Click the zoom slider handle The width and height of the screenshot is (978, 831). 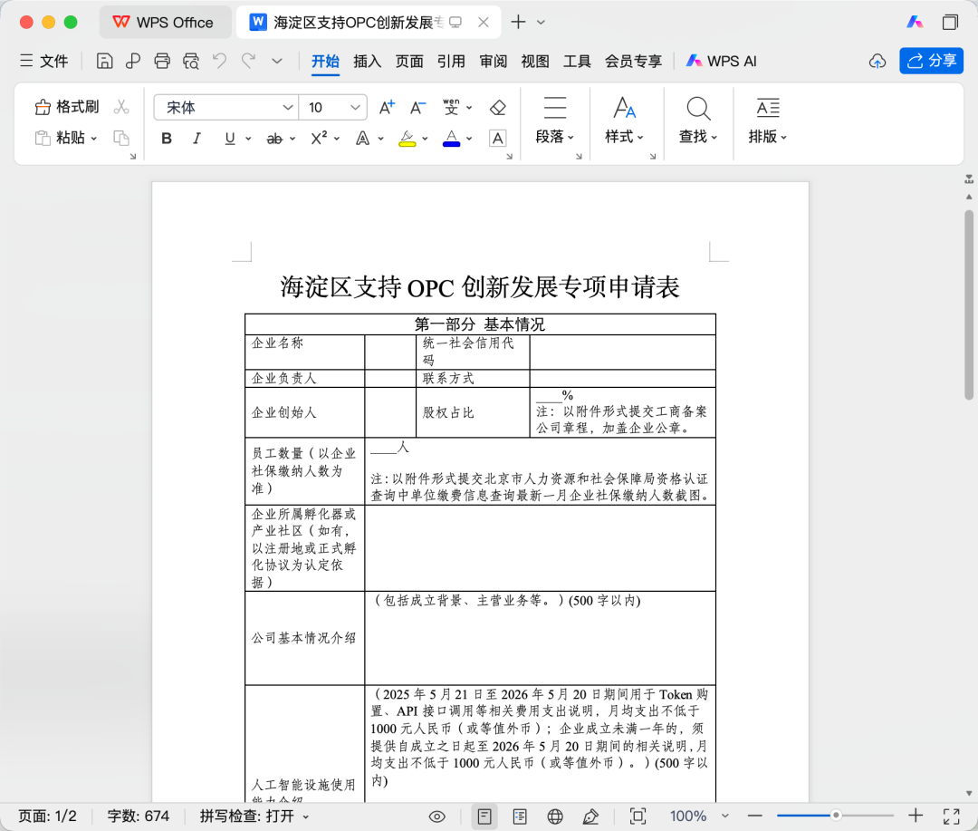tap(836, 816)
